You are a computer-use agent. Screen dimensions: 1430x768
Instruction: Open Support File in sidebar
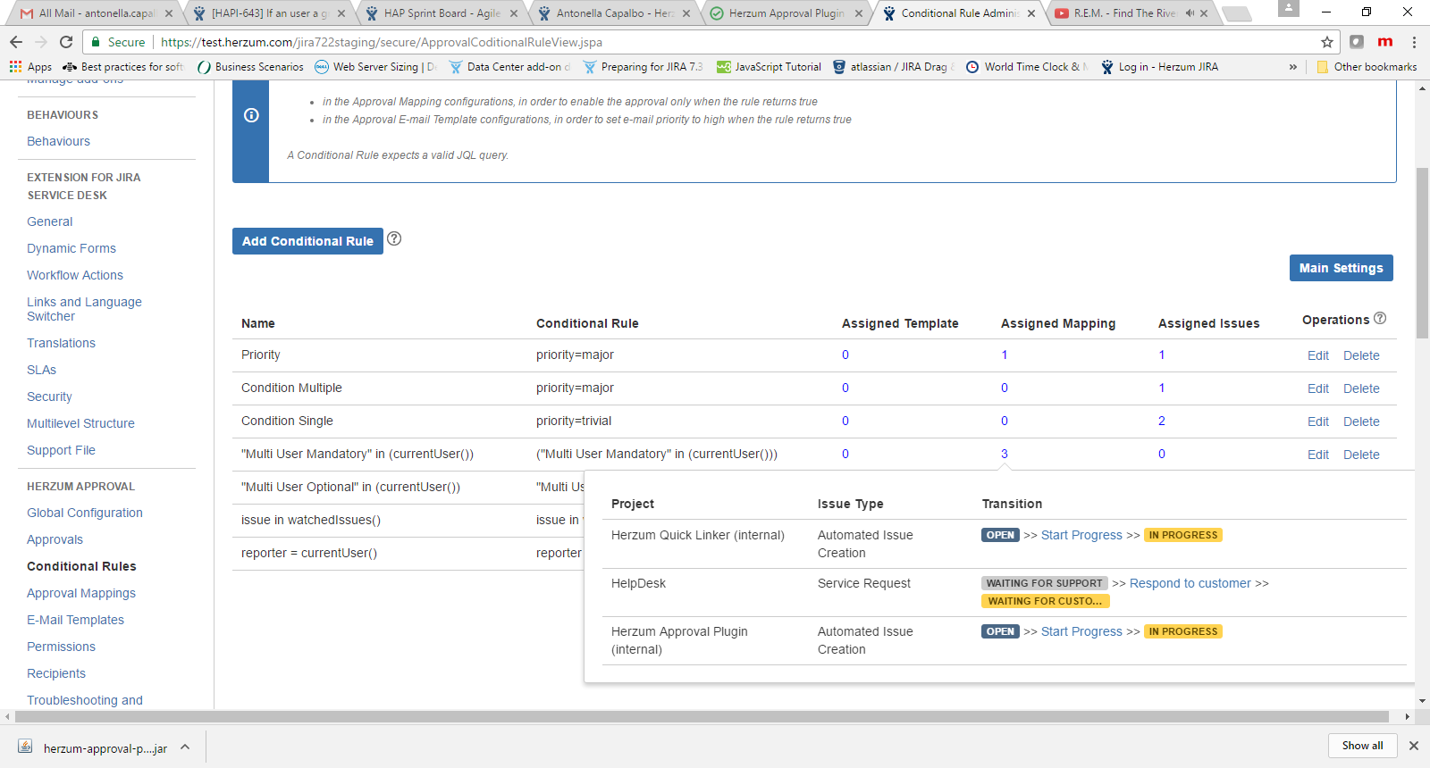(61, 450)
